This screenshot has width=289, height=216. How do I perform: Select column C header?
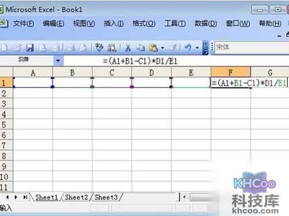point(112,73)
